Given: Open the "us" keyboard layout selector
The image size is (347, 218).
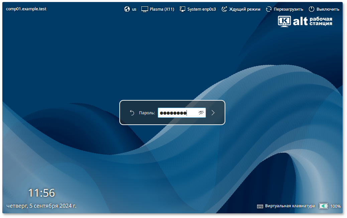Looking at the screenshot, I should (x=134, y=9).
